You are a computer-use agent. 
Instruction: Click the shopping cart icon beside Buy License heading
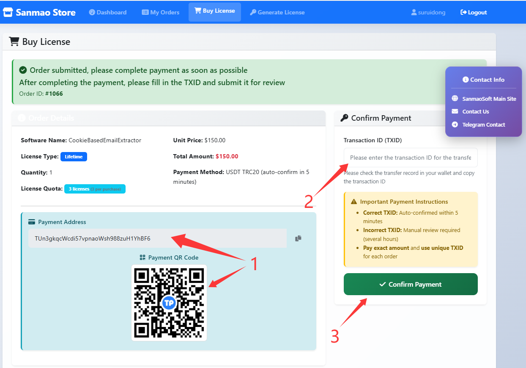14,42
